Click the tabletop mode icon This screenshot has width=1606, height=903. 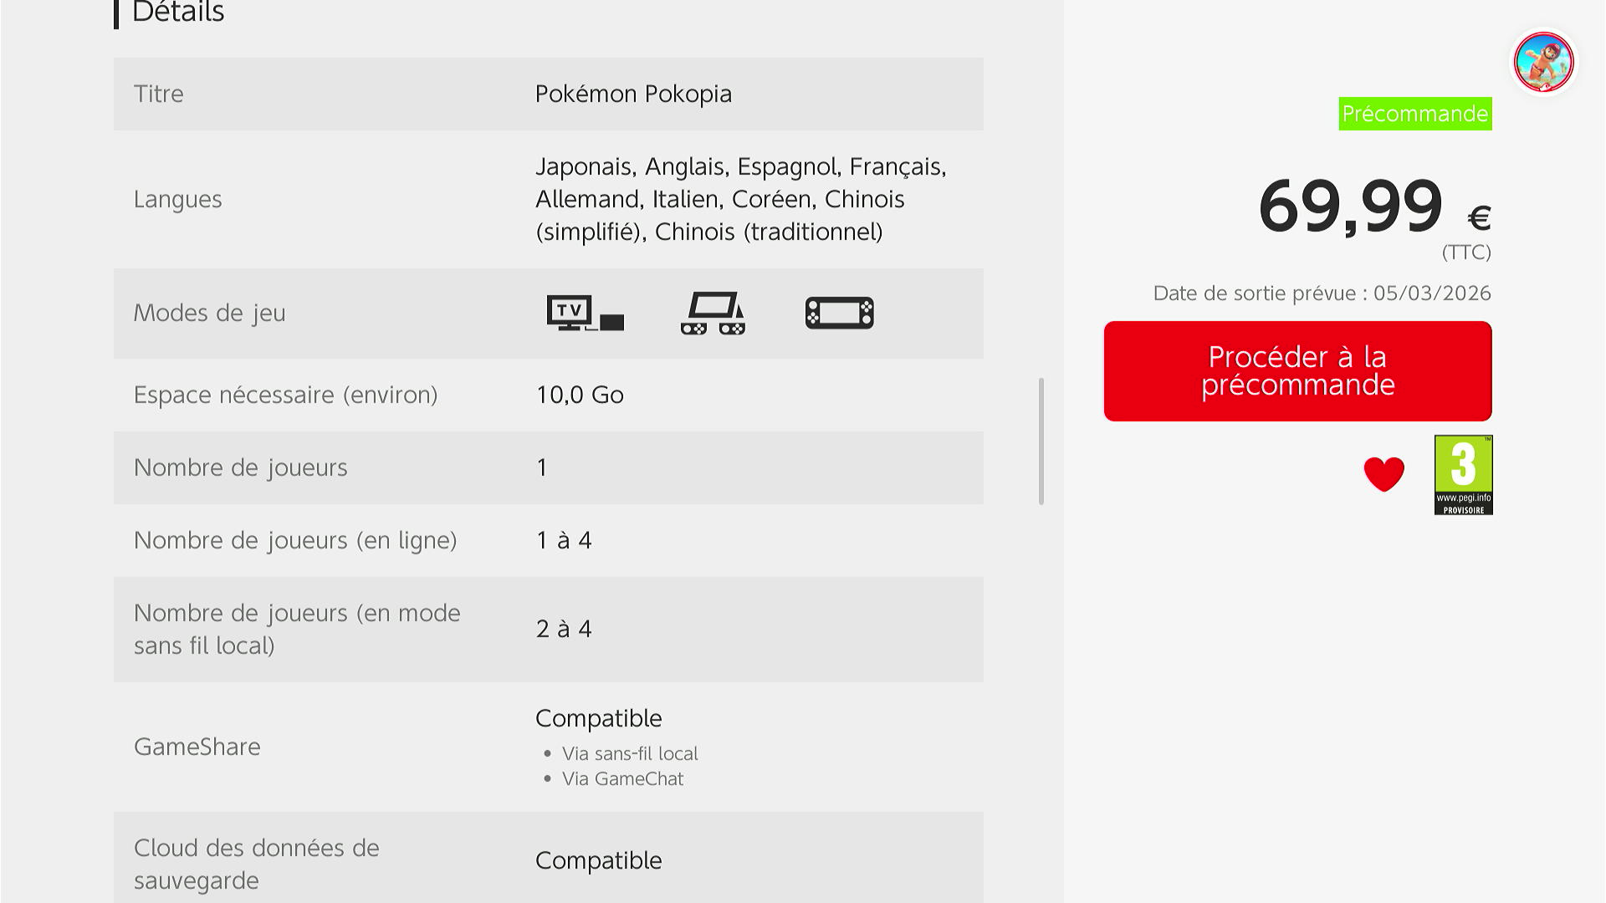point(713,313)
